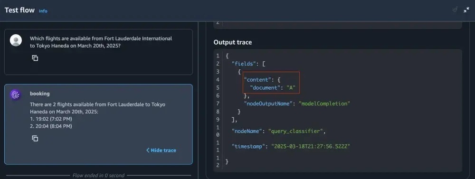
Task: Click the booking node name label
Action: pos(40,94)
